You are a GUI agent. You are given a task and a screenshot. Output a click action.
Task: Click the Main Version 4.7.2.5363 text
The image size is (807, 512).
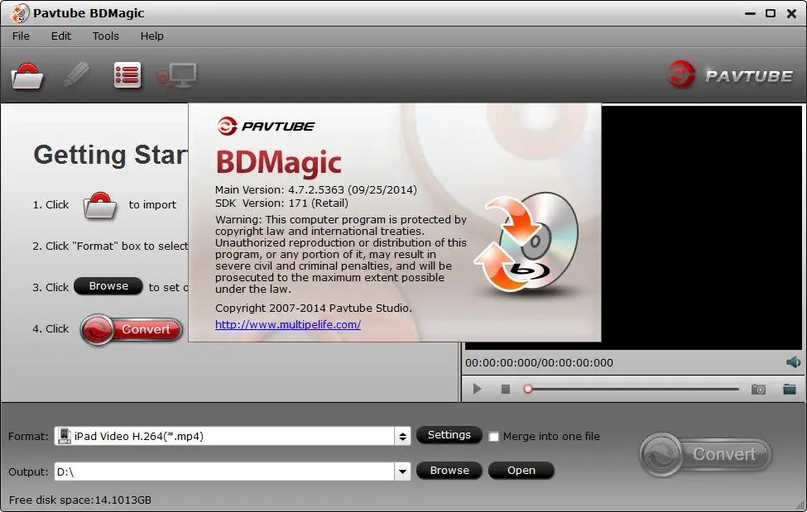point(316,190)
